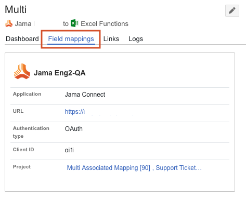Click the OAuth authentication value
The width and height of the screenshot is (246, 197).
tap(74, 129)
